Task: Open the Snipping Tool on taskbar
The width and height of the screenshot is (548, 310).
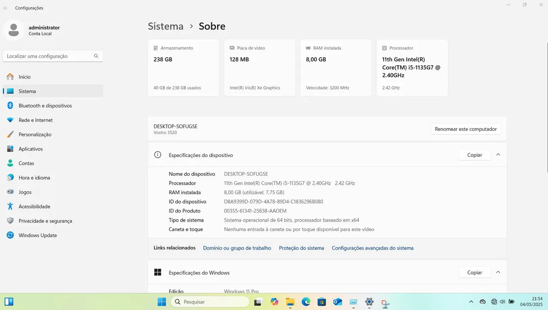Action: click(x=385, y=303)
